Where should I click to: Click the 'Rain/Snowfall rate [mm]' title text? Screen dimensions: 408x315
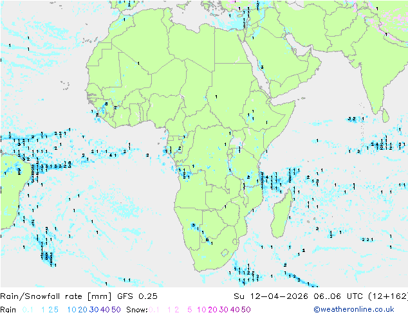point(56,296)
